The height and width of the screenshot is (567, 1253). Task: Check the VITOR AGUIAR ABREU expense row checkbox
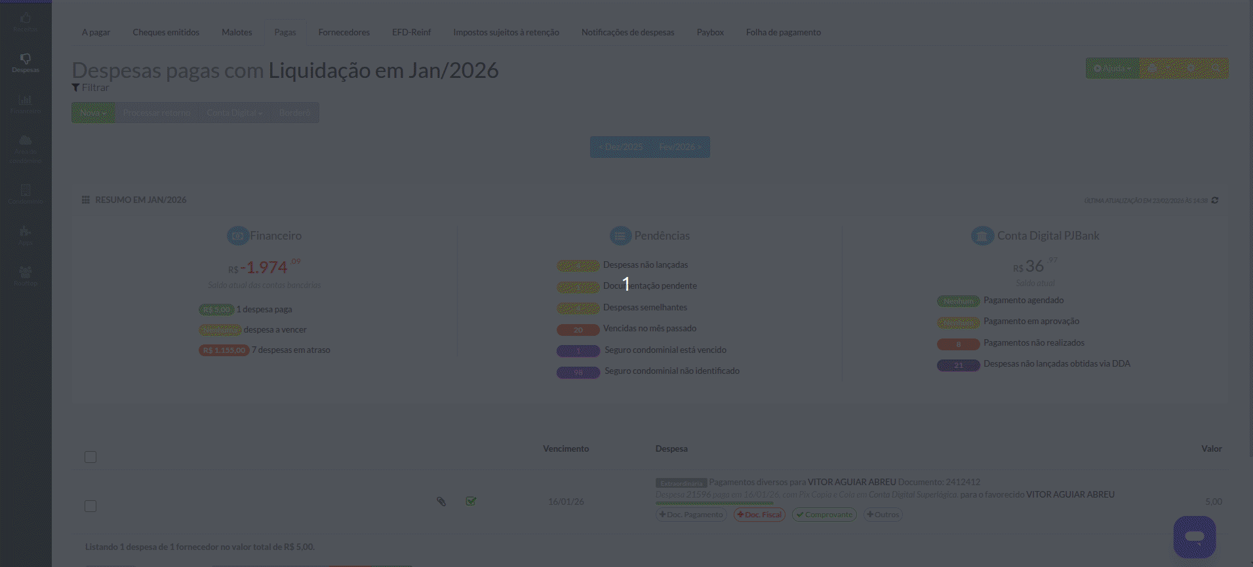pyautogui.click(x=90, y=506)
